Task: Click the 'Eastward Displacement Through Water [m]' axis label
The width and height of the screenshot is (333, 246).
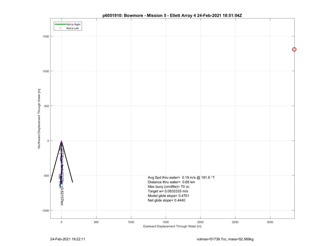Action: pyautogui.click(x=172, y=226)
